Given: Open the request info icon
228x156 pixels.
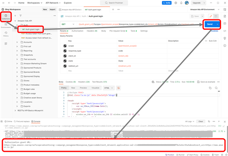Looking at the screenshot, I should pyautogui.click(x=225, y=46).
